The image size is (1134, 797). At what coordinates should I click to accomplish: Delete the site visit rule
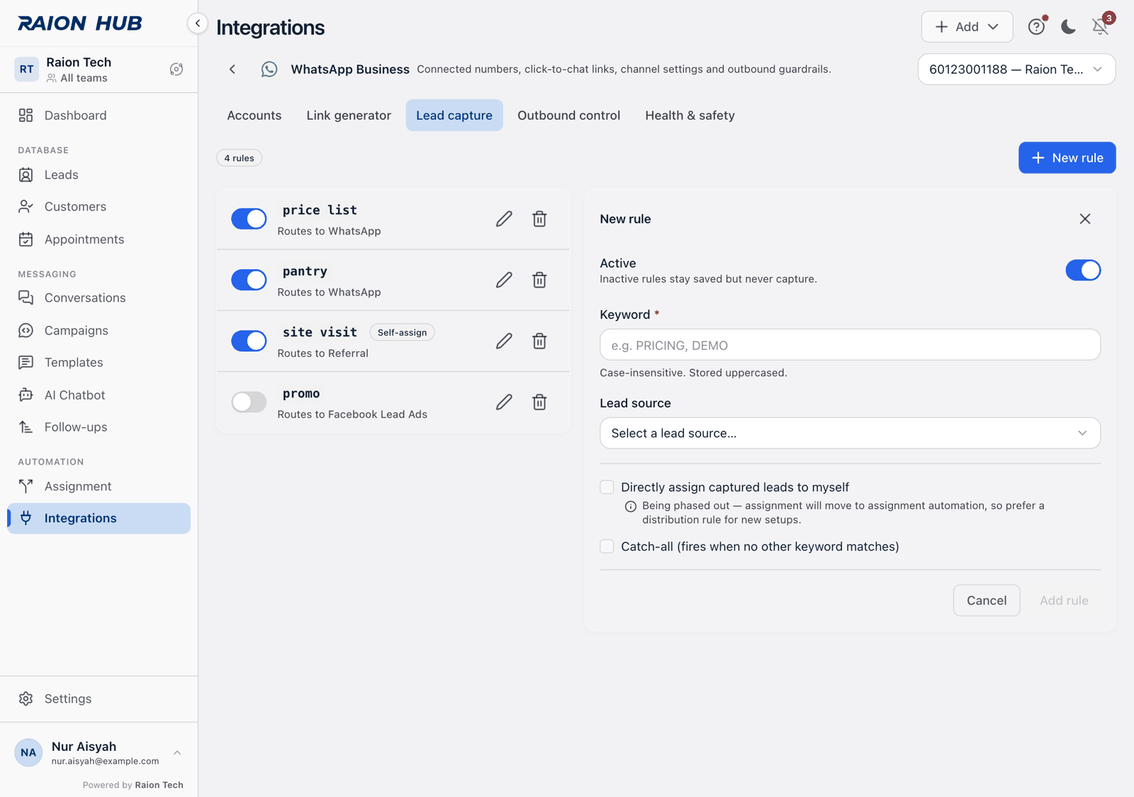539,341
